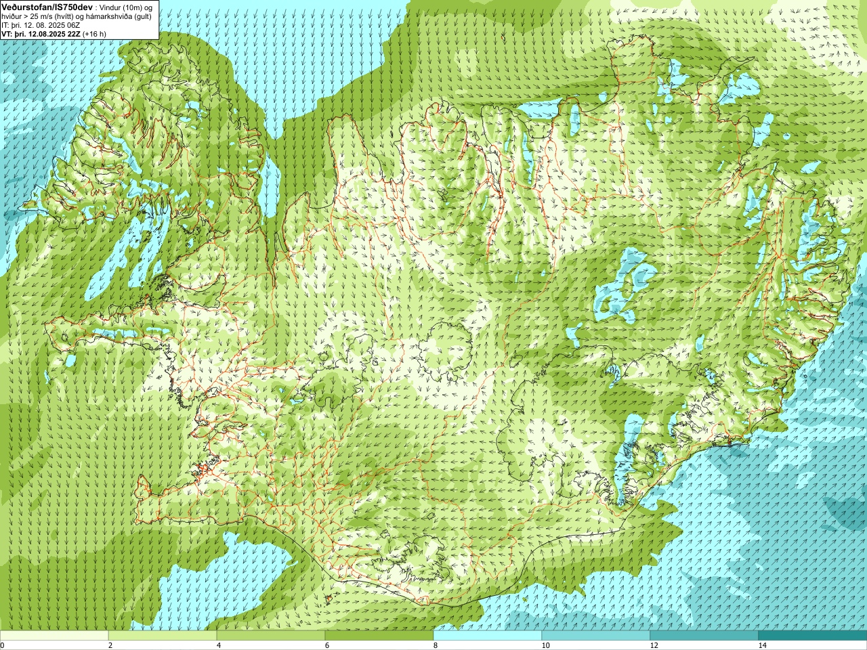Select the medium green 4–6 m/s color band
Viewport: 867px width, 650px height.
coord(271,636)
